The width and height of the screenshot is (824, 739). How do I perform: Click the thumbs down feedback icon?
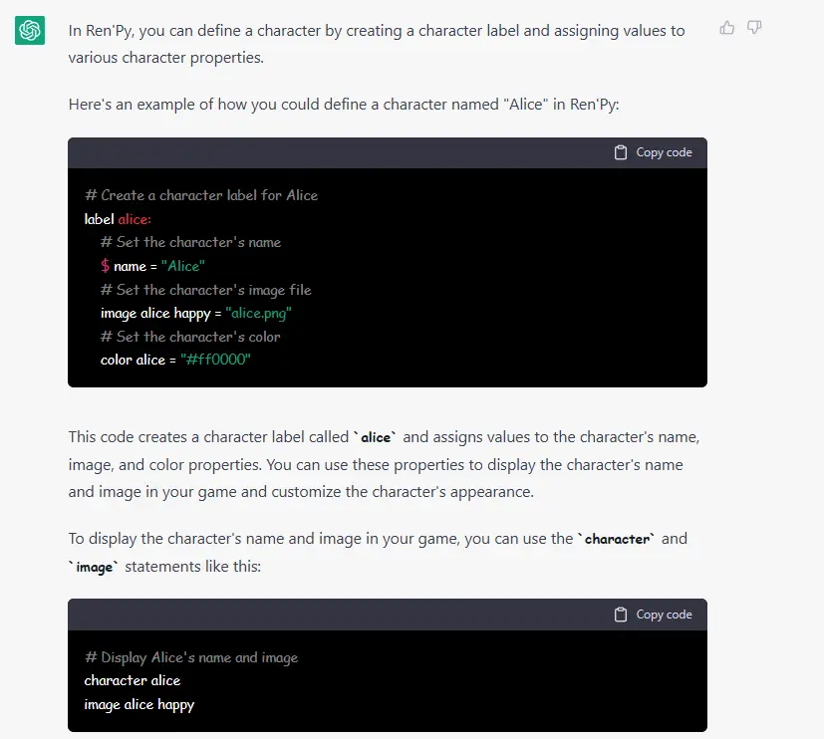754,27
